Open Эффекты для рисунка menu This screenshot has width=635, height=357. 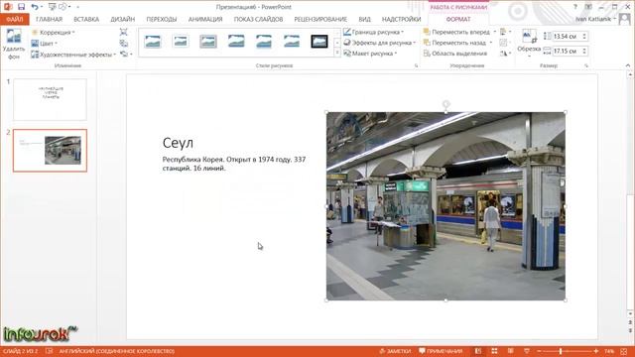pyautogui.click(x=379, y=43)
